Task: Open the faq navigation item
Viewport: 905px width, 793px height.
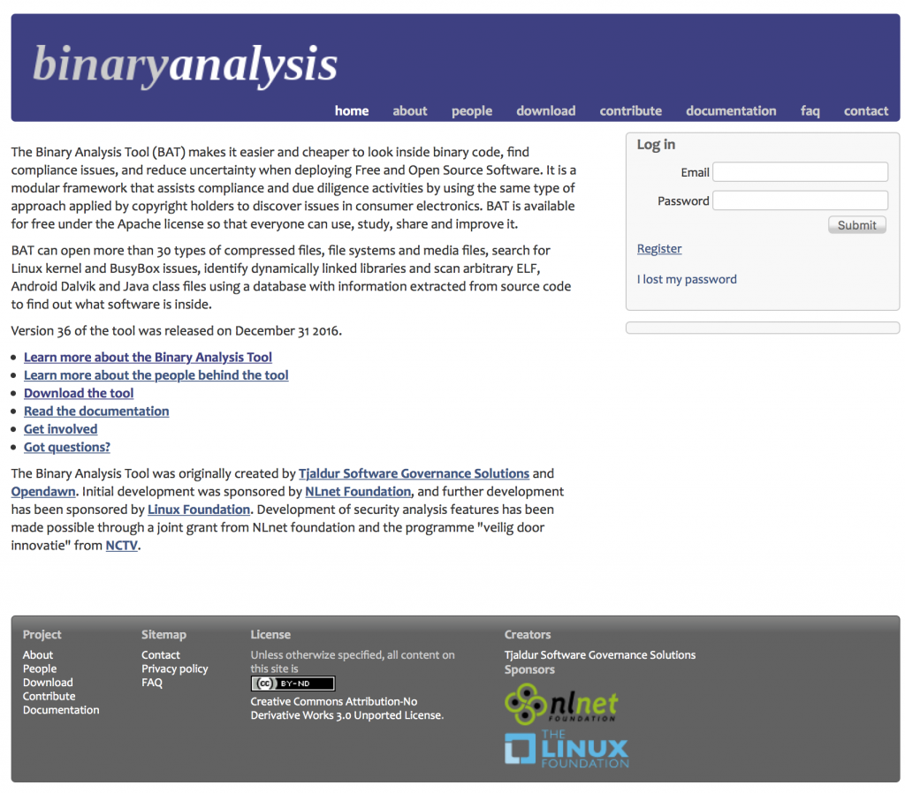Action: click(810, 111)
